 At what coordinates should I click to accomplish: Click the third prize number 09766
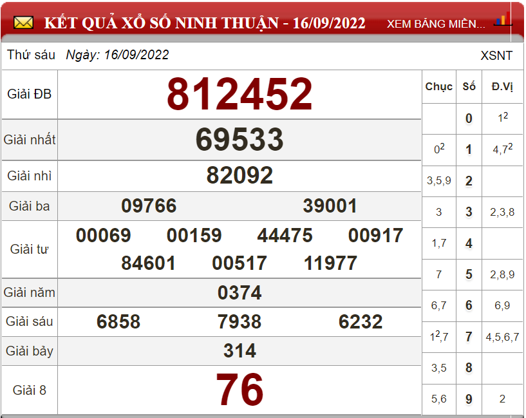(x=149, y=206)
